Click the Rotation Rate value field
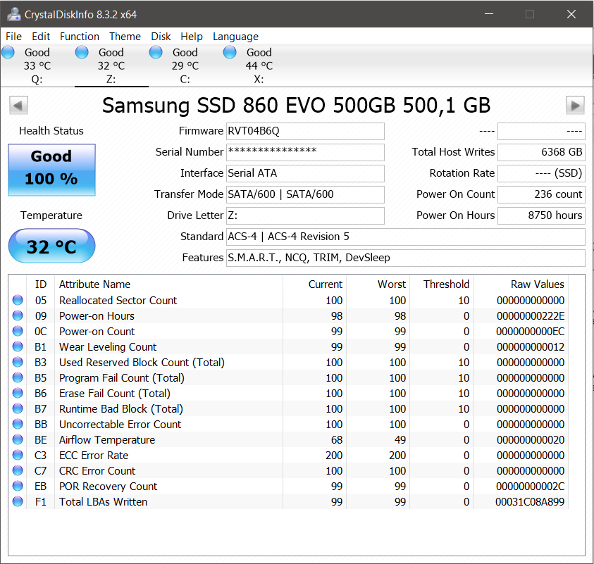Image resolution: width=594 pixels, height=564 pixels. click(541, 173)
